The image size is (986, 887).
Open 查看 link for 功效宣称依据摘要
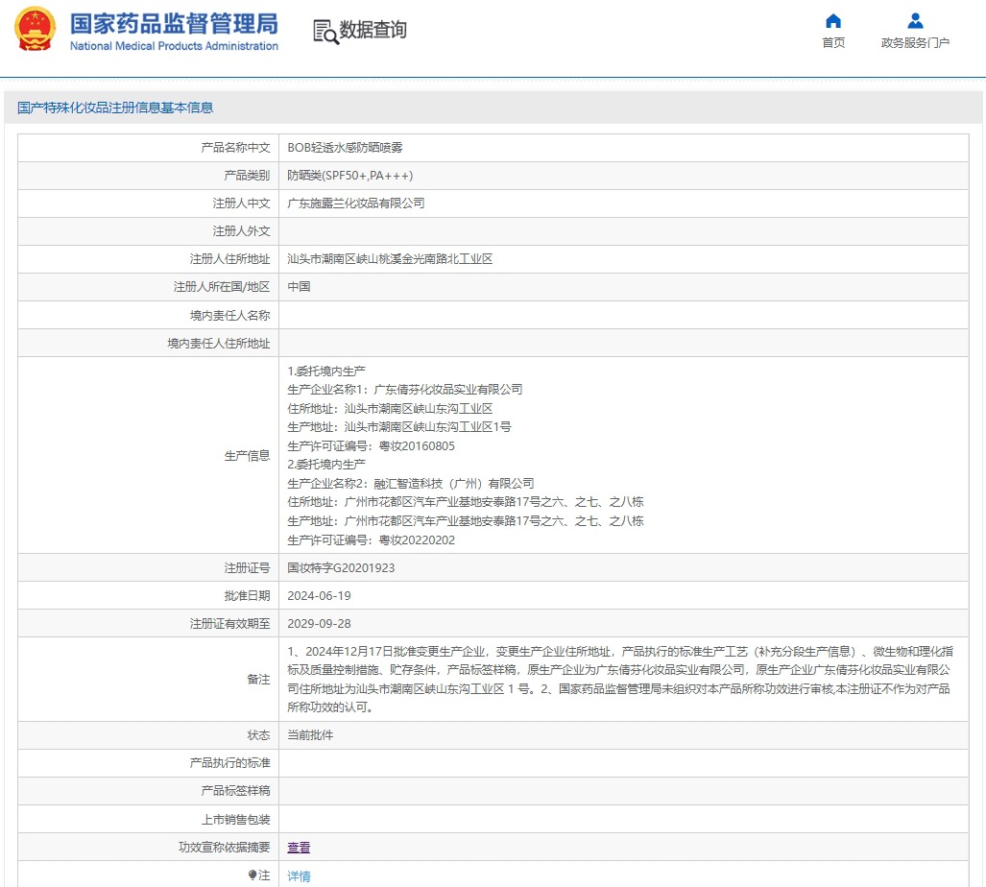tap(299, 848)
